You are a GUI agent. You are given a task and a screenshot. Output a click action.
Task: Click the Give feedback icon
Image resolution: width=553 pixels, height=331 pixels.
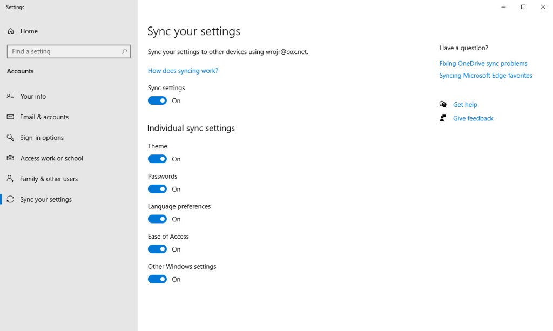coord(443,118)
